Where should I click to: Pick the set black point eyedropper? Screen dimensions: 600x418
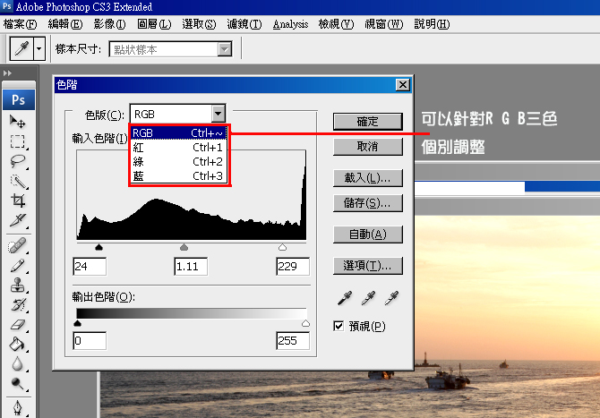coord(345,298)
